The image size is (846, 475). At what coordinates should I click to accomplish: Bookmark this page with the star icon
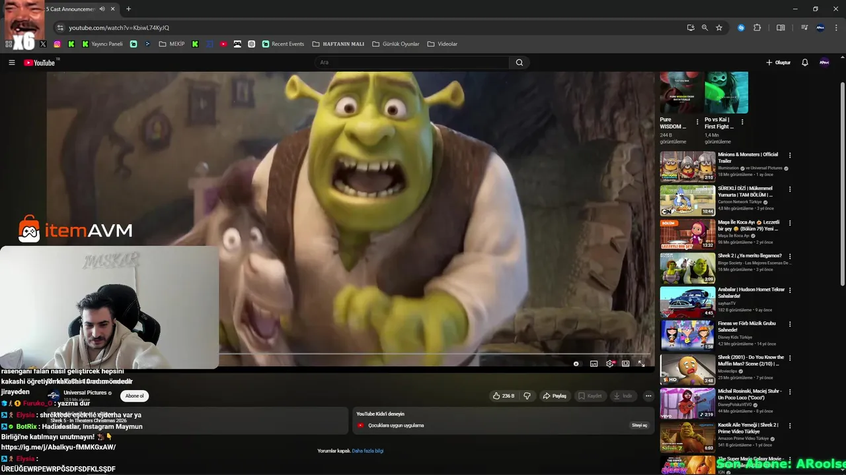(719, 28)
